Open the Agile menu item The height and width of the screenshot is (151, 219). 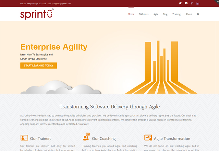point(156,14)
